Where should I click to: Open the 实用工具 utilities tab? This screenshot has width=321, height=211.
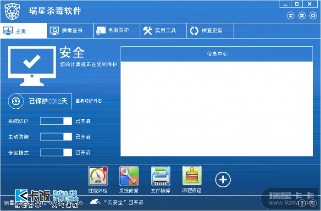(x=163, y=31)
